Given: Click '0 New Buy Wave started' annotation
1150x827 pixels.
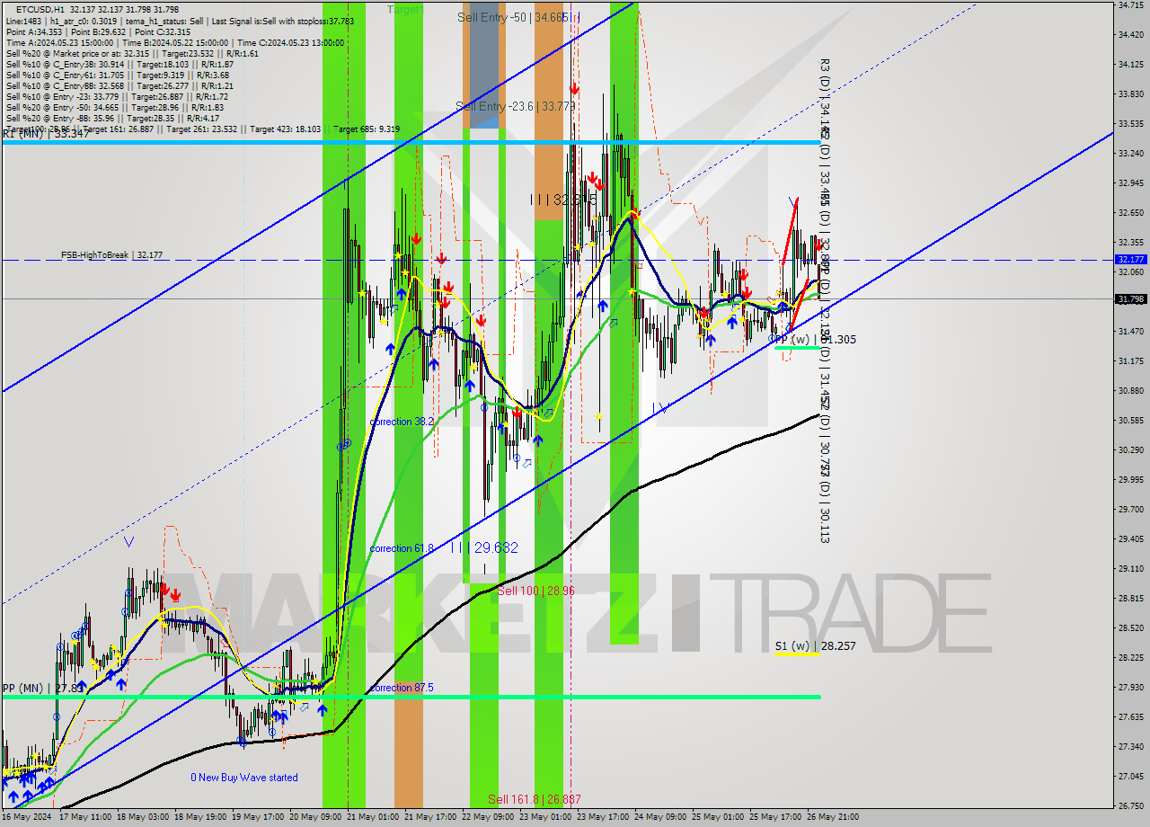Looking at the screenshot, I should [x=244, y=778].
